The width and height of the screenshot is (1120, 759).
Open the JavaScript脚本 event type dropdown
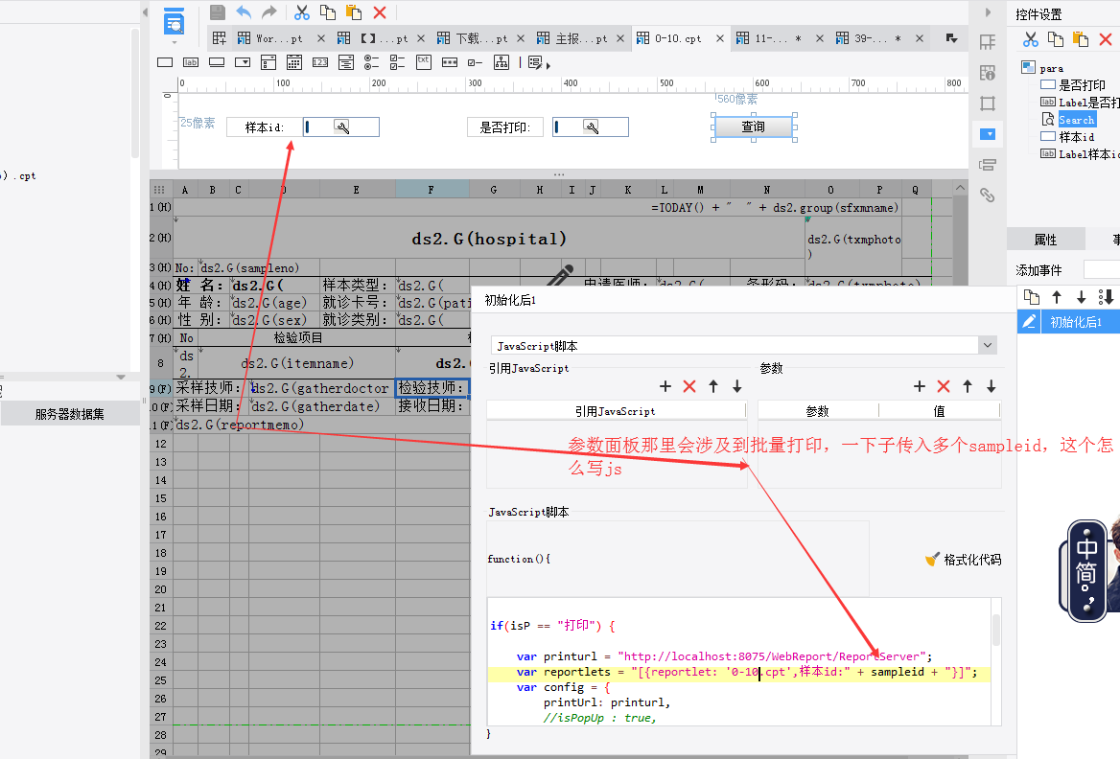click(x=987, y=345)
